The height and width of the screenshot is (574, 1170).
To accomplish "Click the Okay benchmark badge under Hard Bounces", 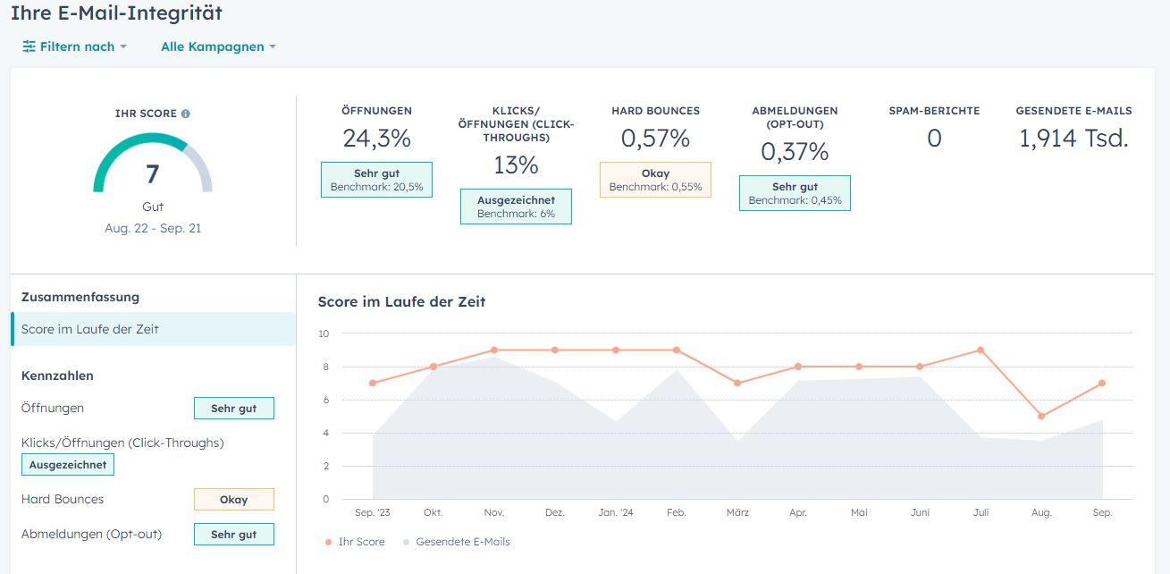I will pos(655,180).
